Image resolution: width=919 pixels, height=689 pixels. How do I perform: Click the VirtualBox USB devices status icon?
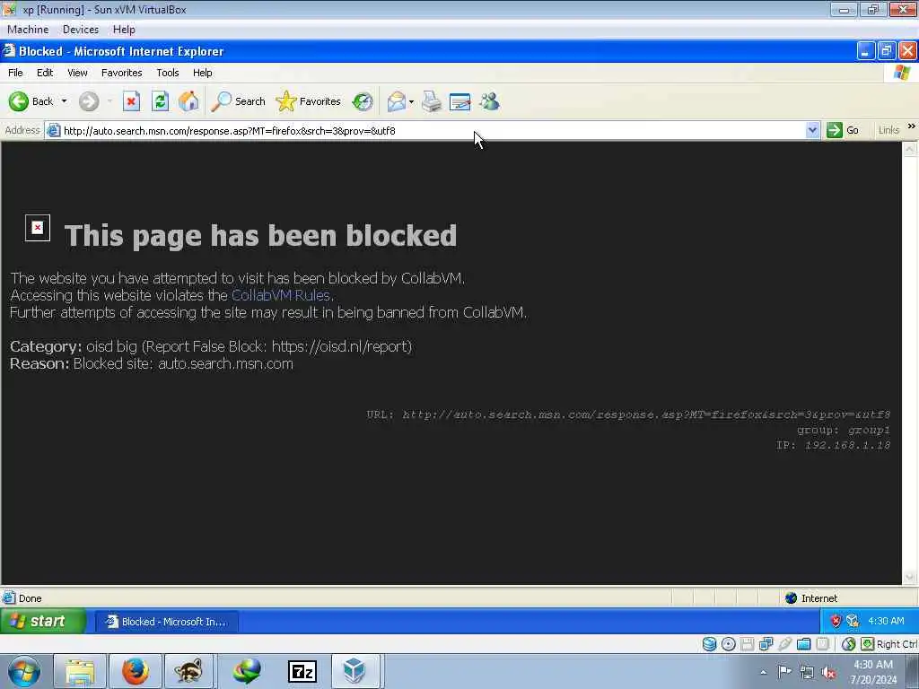[x=784, y=644]
